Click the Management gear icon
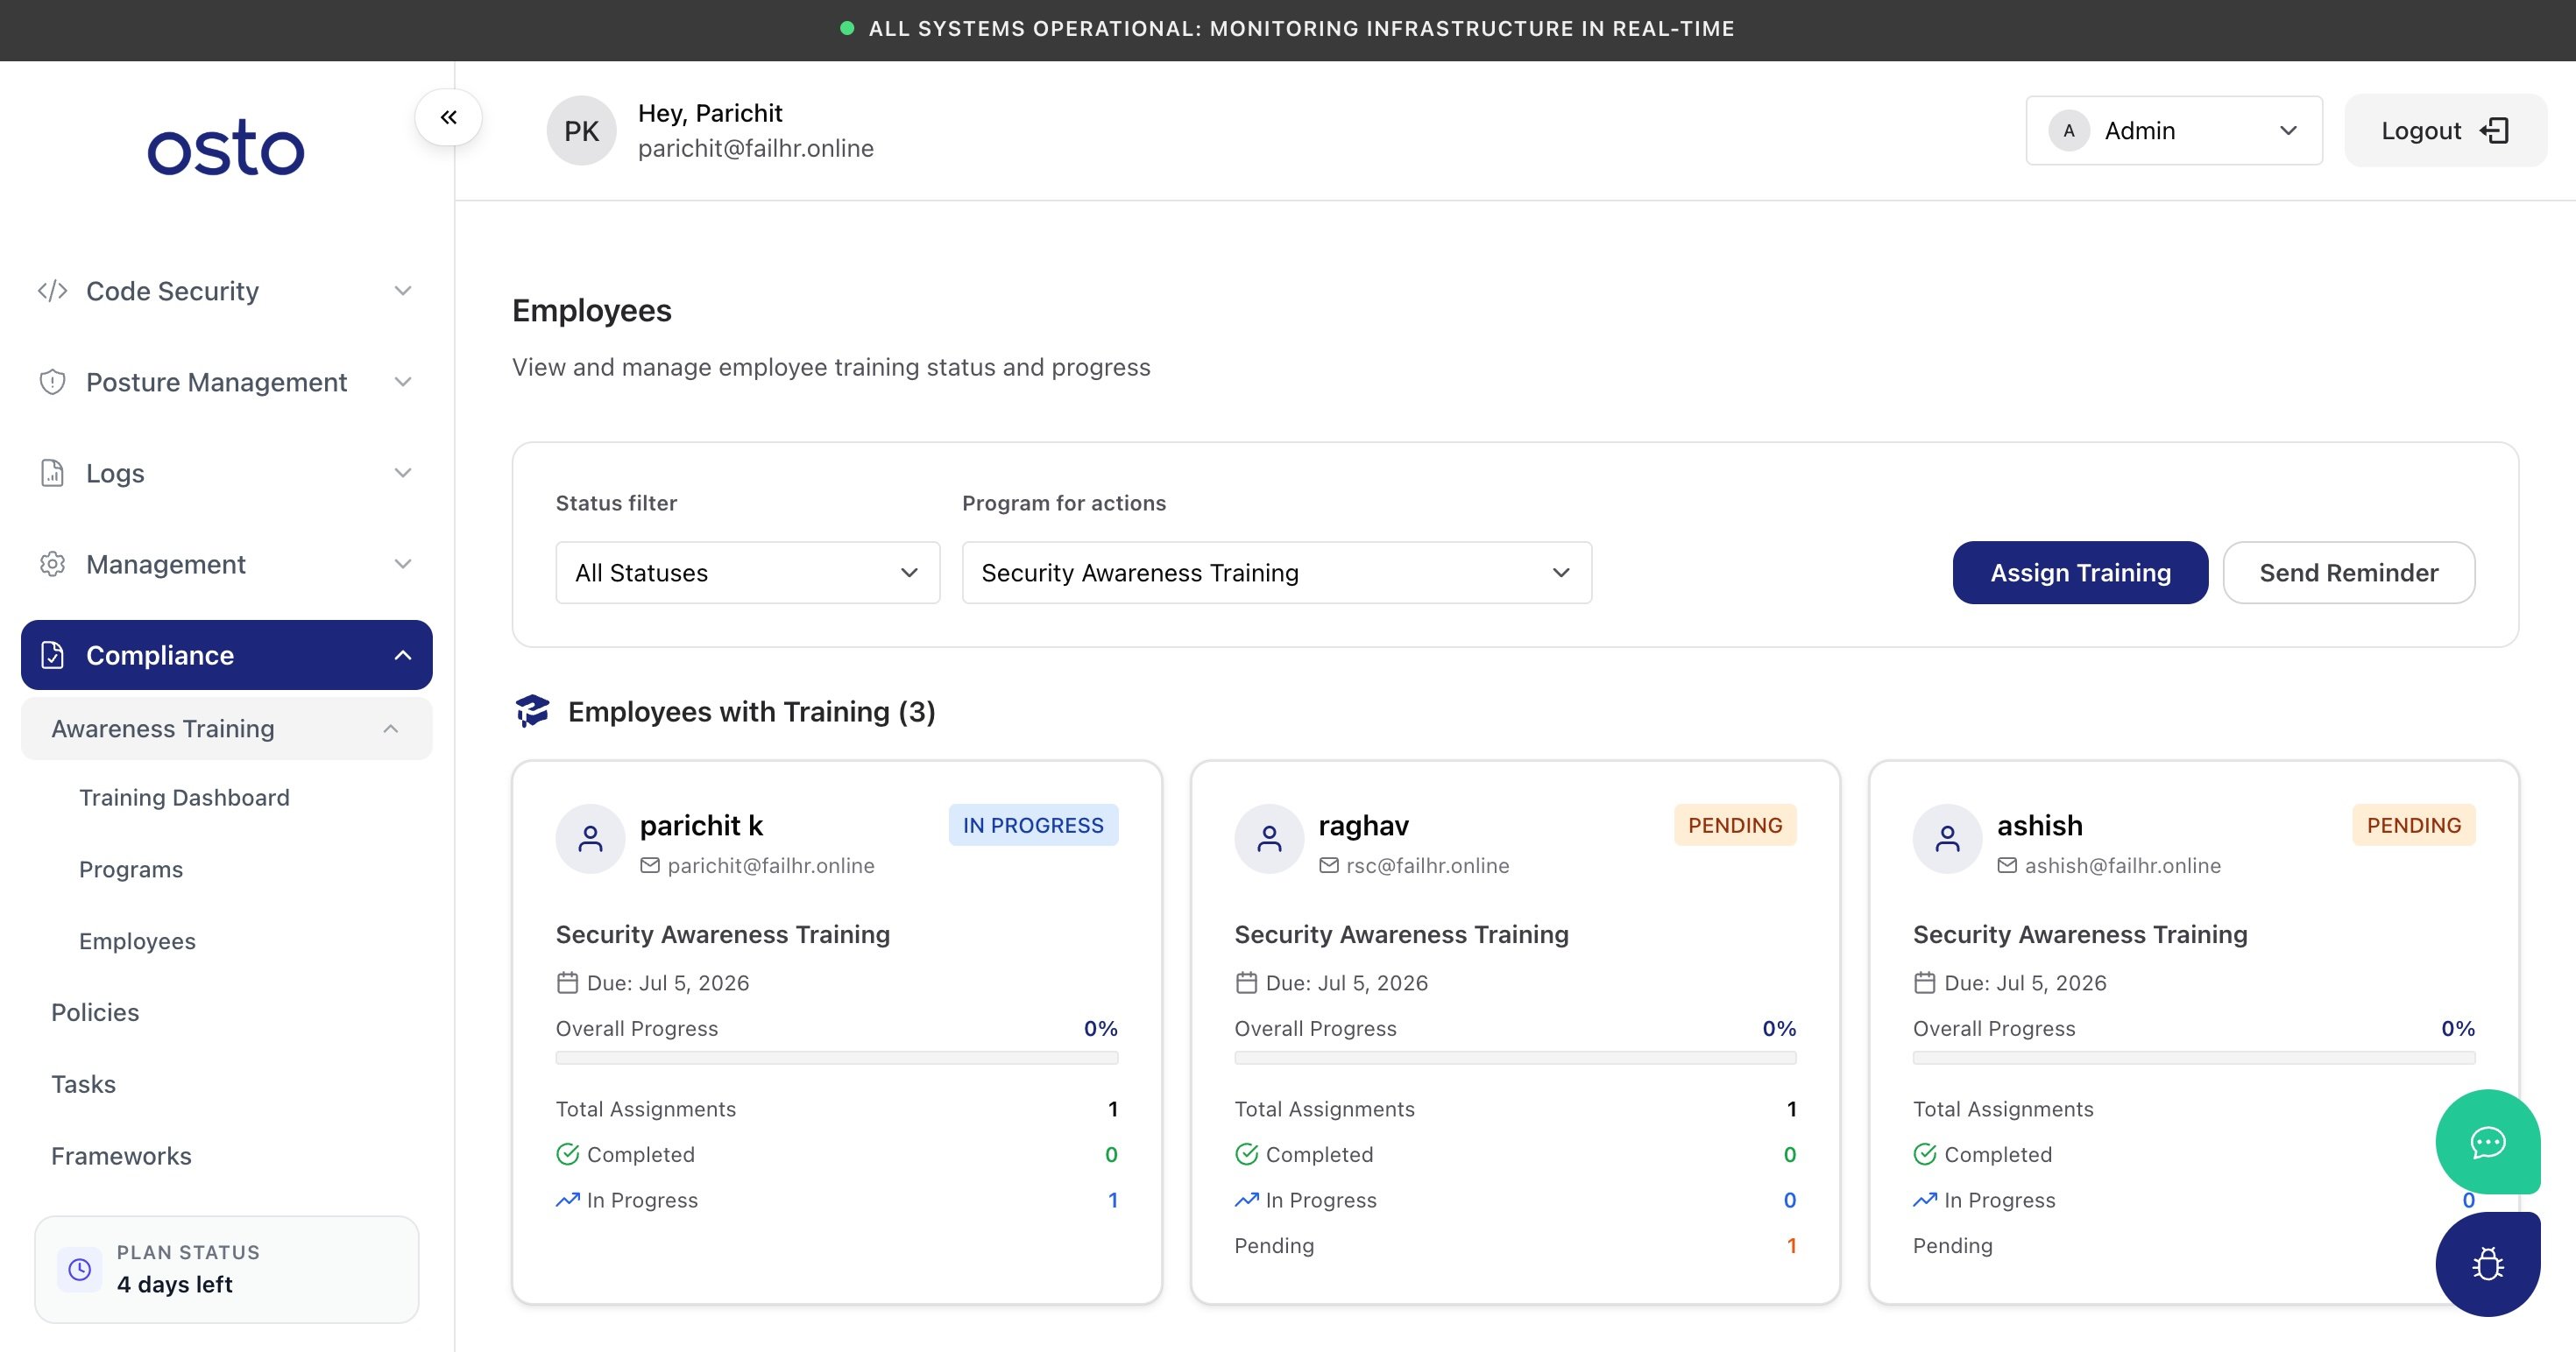 53,564
